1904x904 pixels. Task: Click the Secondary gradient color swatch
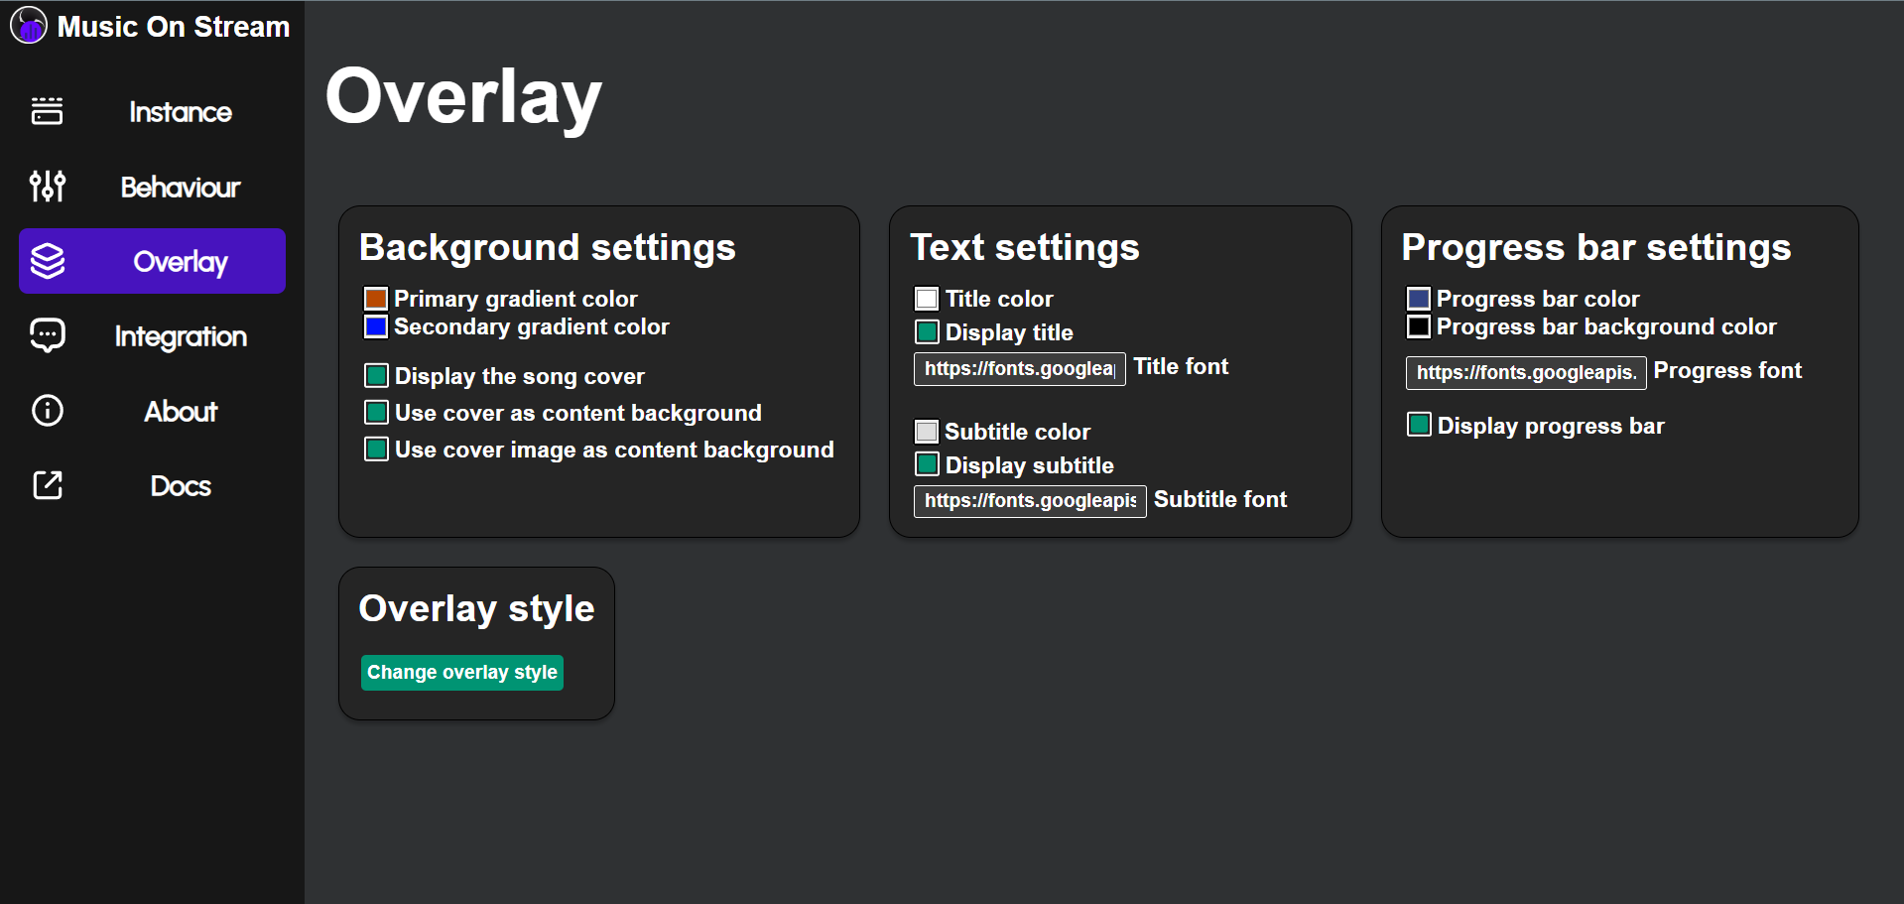click(x=375, y=325)
